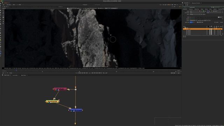Choose the Clone tool in viewer toolbar
This screenshot has width=224, height=126.
[3, 19]
